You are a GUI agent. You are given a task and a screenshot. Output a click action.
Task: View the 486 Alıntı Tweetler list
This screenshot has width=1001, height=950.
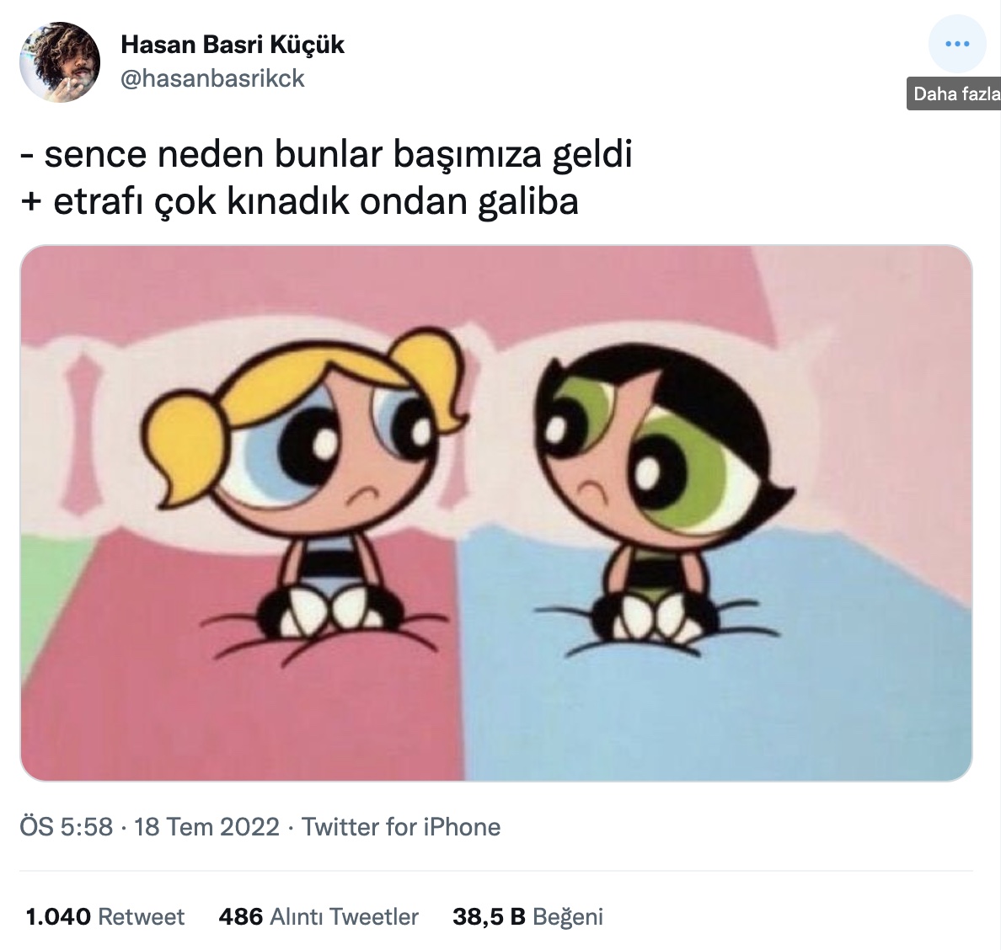point(318,917)
